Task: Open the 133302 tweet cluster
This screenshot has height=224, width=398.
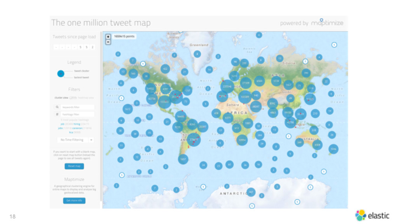Action: pyautogui.click(x=164, y=101)
